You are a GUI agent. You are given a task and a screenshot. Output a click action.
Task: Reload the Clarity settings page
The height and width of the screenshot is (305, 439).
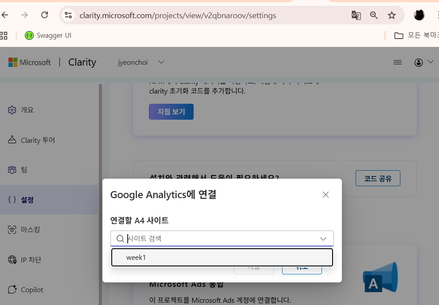[44, 15]
